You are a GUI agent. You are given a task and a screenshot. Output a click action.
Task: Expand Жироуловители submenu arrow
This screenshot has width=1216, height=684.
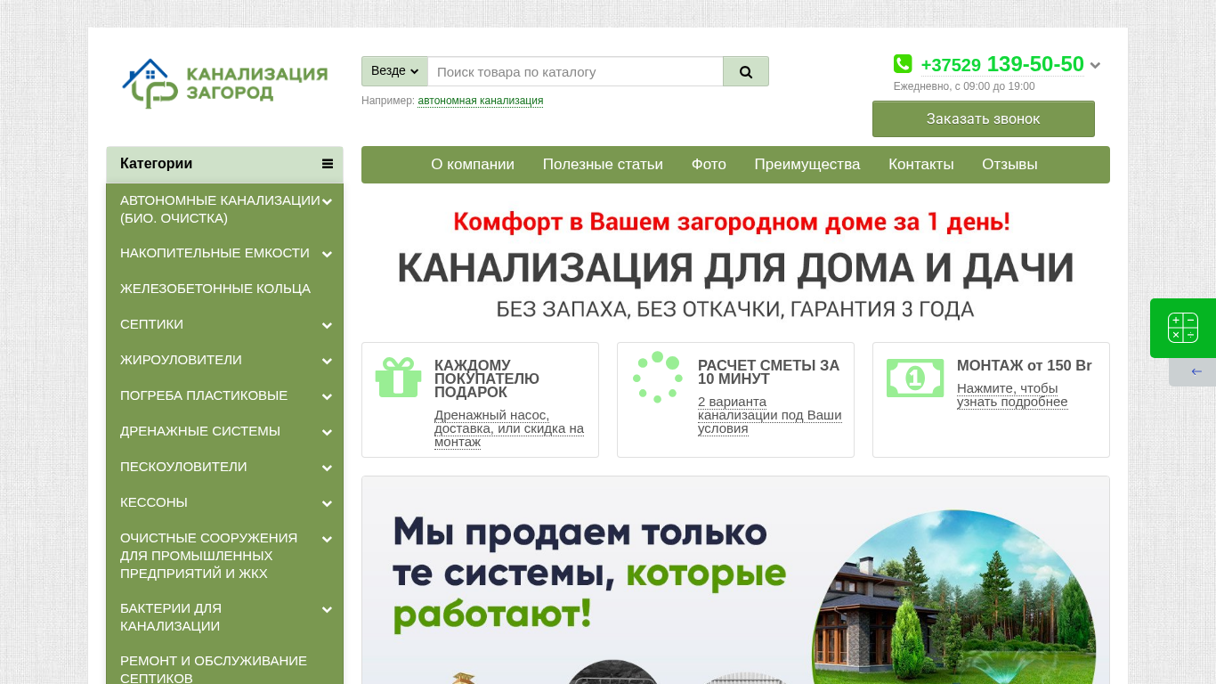[328, 362]
